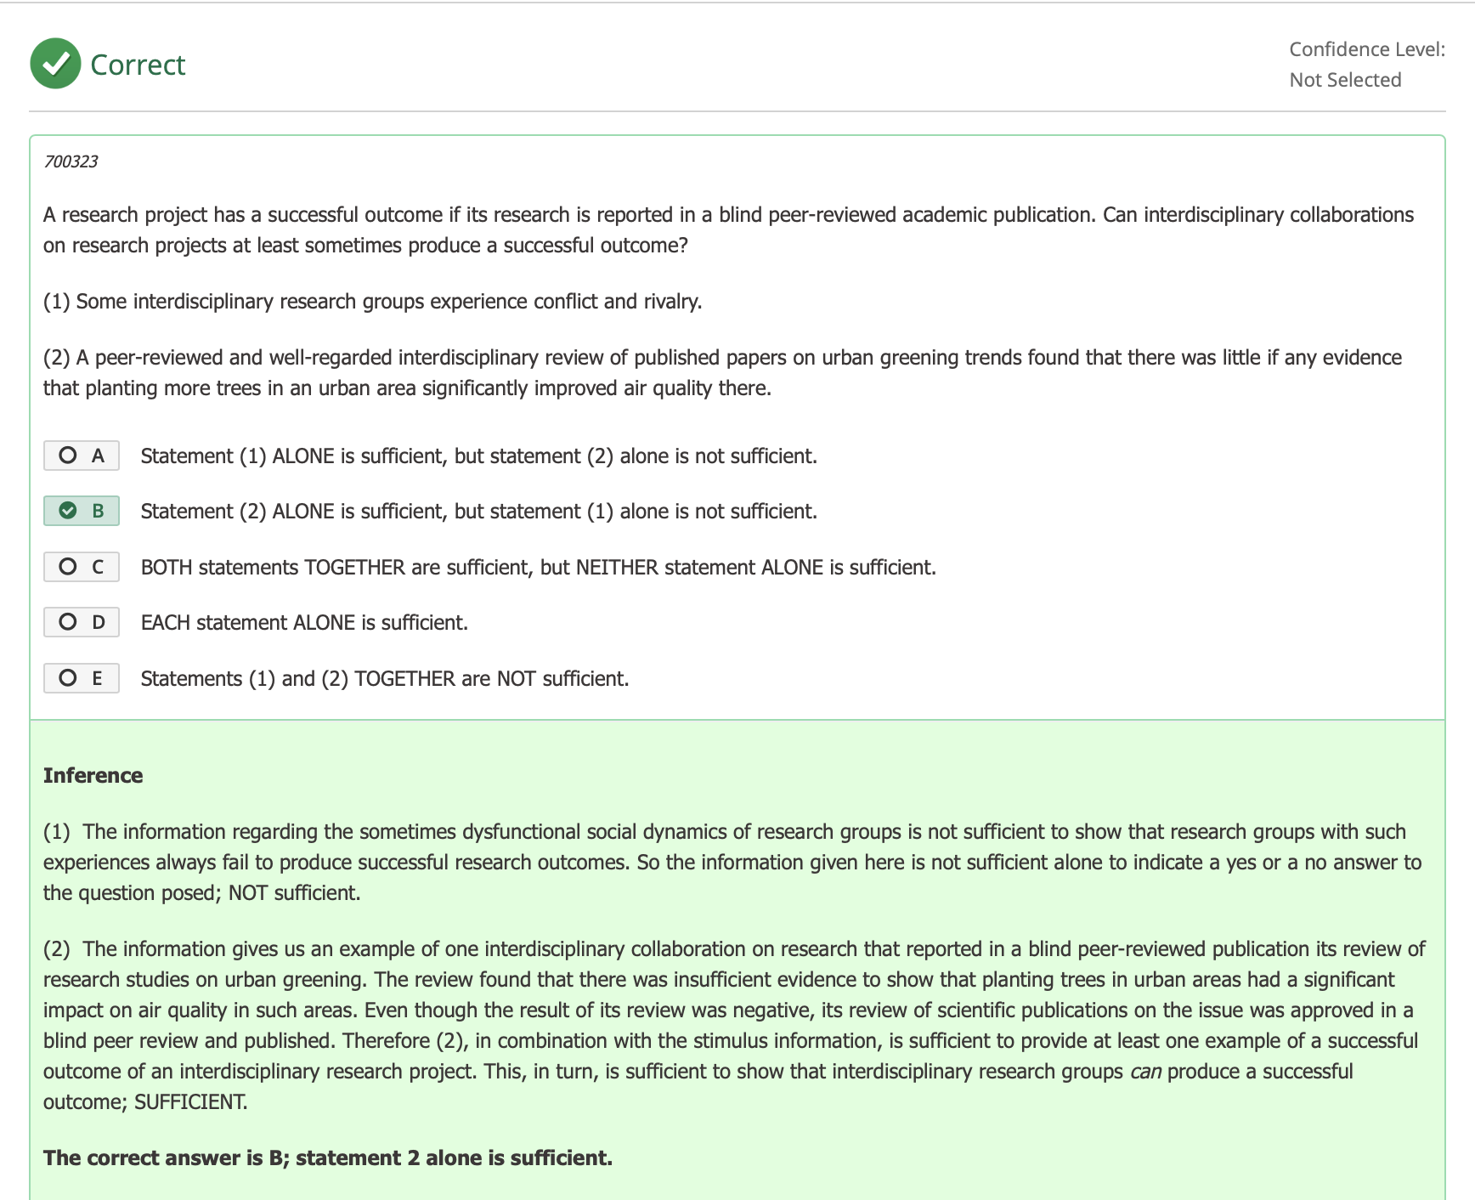
Task: Click "EACH statement ALONE is sufficient" text
Action: point(304,623)
